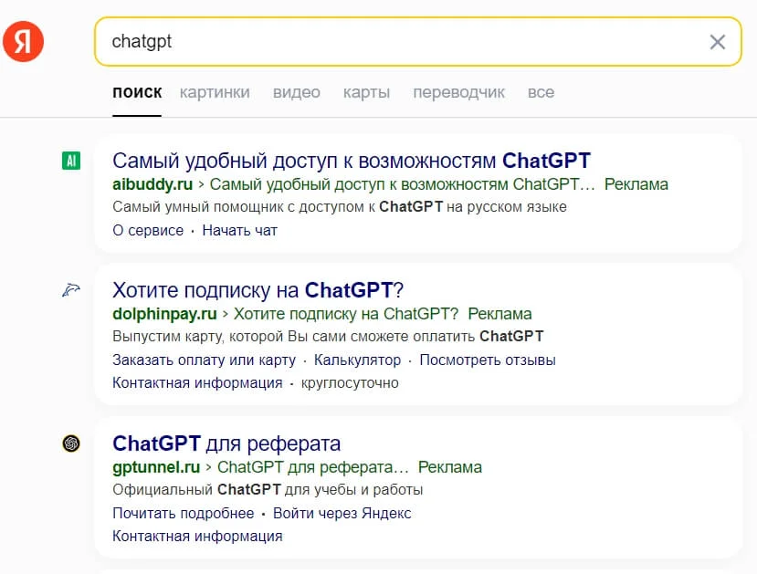Open the 'ChatGPT для реферата' result

coord(226,444)
